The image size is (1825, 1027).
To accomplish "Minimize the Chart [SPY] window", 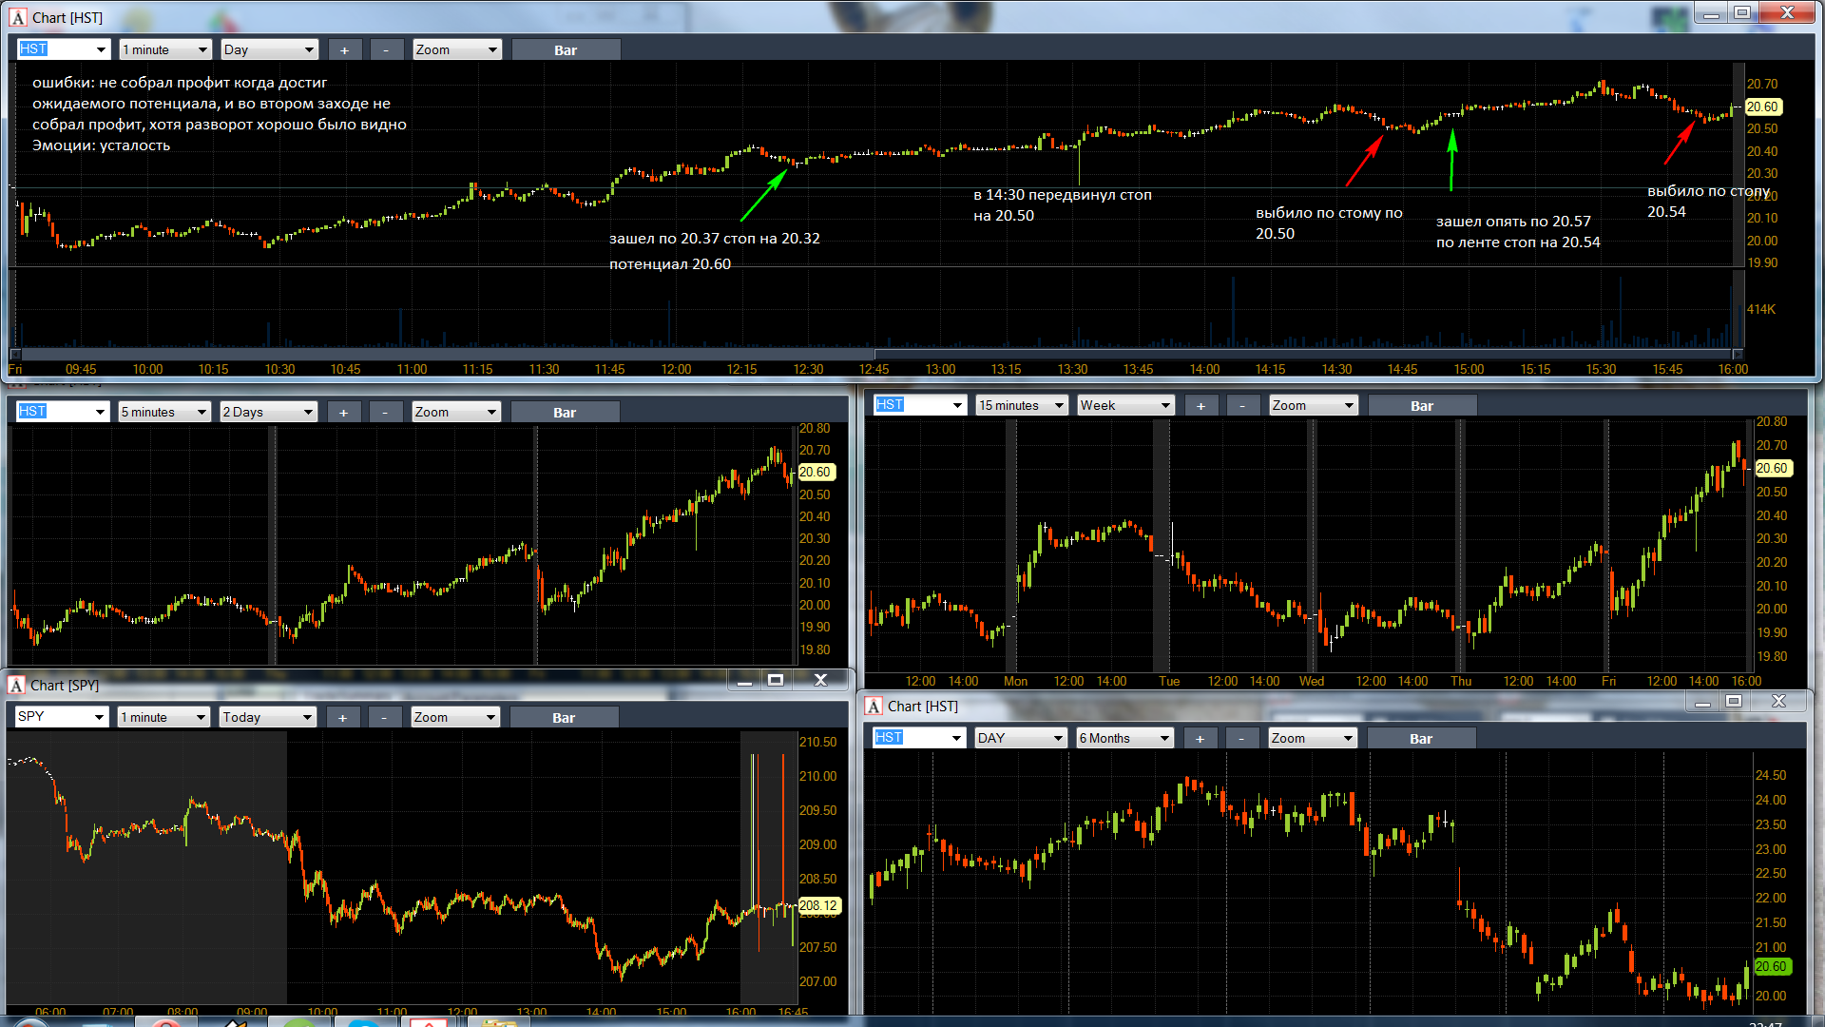I will [x=744, y=681].
